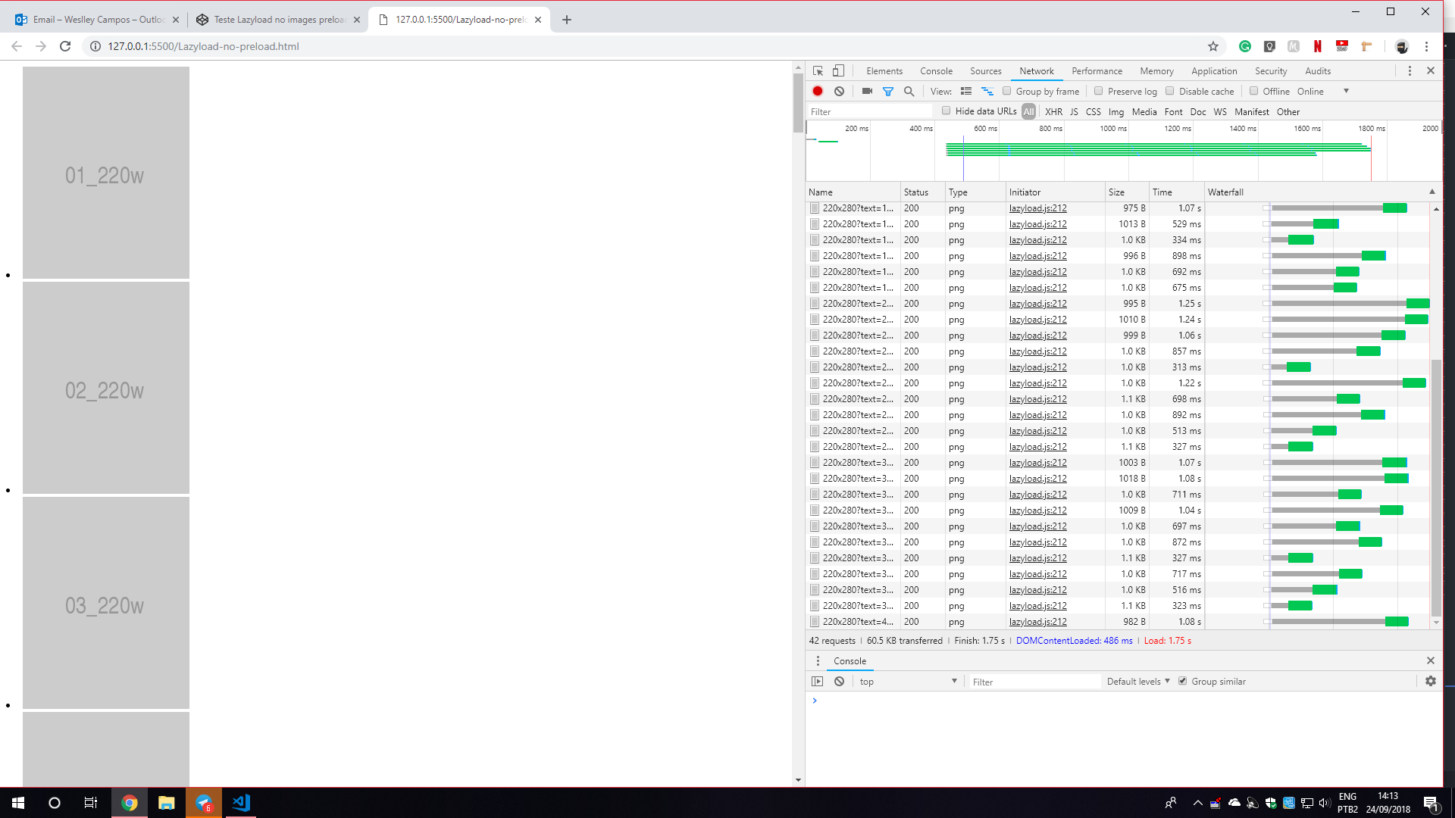Open the console context dropdown showing top

pos(908,681)
